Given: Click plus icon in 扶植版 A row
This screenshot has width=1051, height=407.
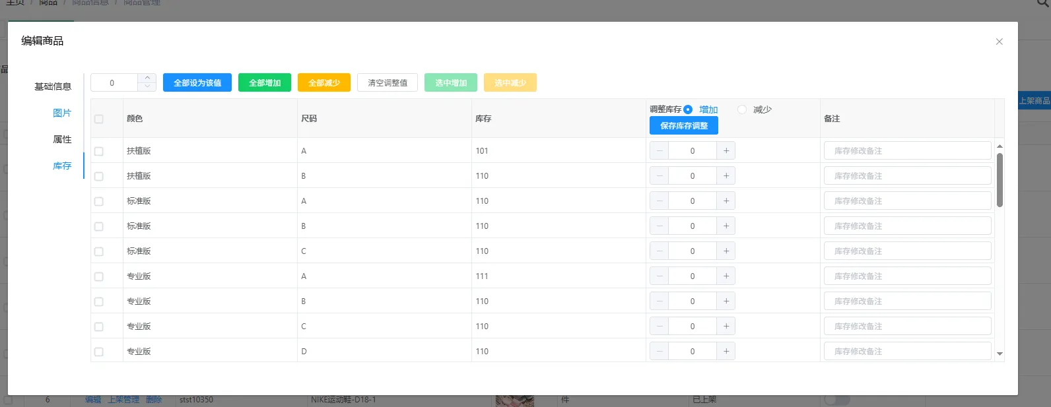Looking at the screenshot, I should pos(726,151).
